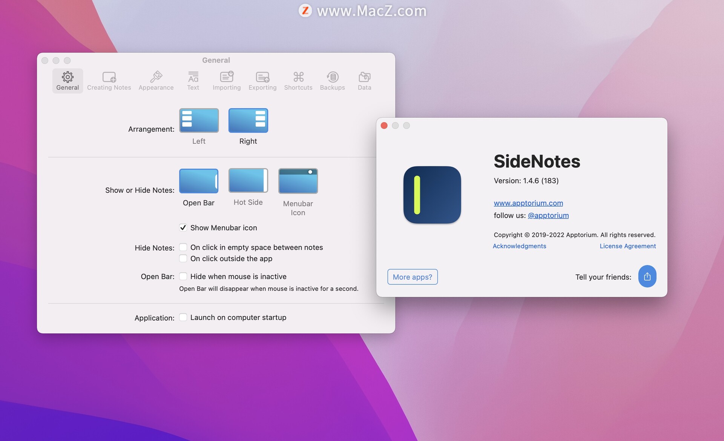
Task: Open the Exporting preferences pane
Action: pos(262,81)
